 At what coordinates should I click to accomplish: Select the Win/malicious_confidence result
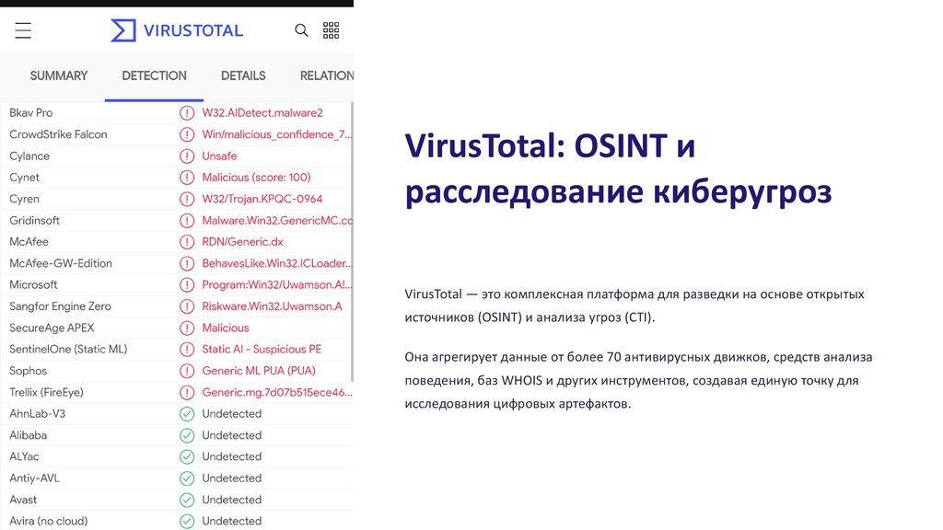tap(277, 134)
